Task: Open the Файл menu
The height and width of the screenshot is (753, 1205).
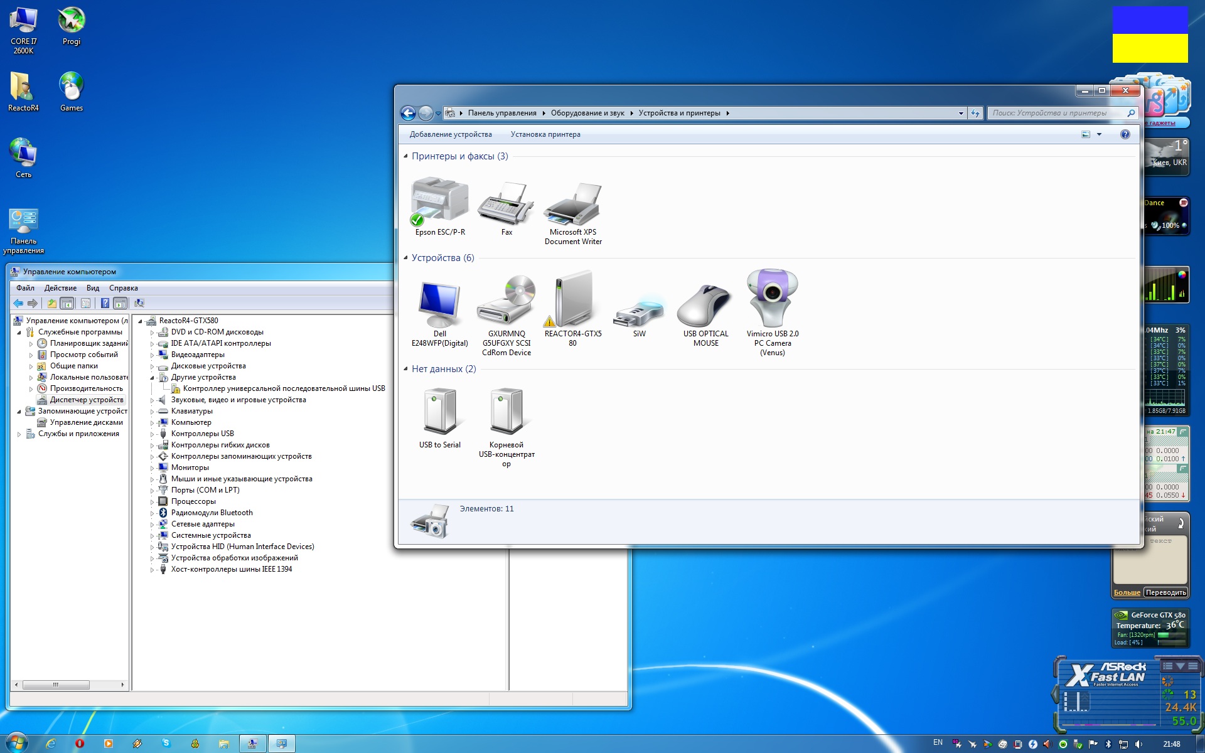Action: pos(26,288)
